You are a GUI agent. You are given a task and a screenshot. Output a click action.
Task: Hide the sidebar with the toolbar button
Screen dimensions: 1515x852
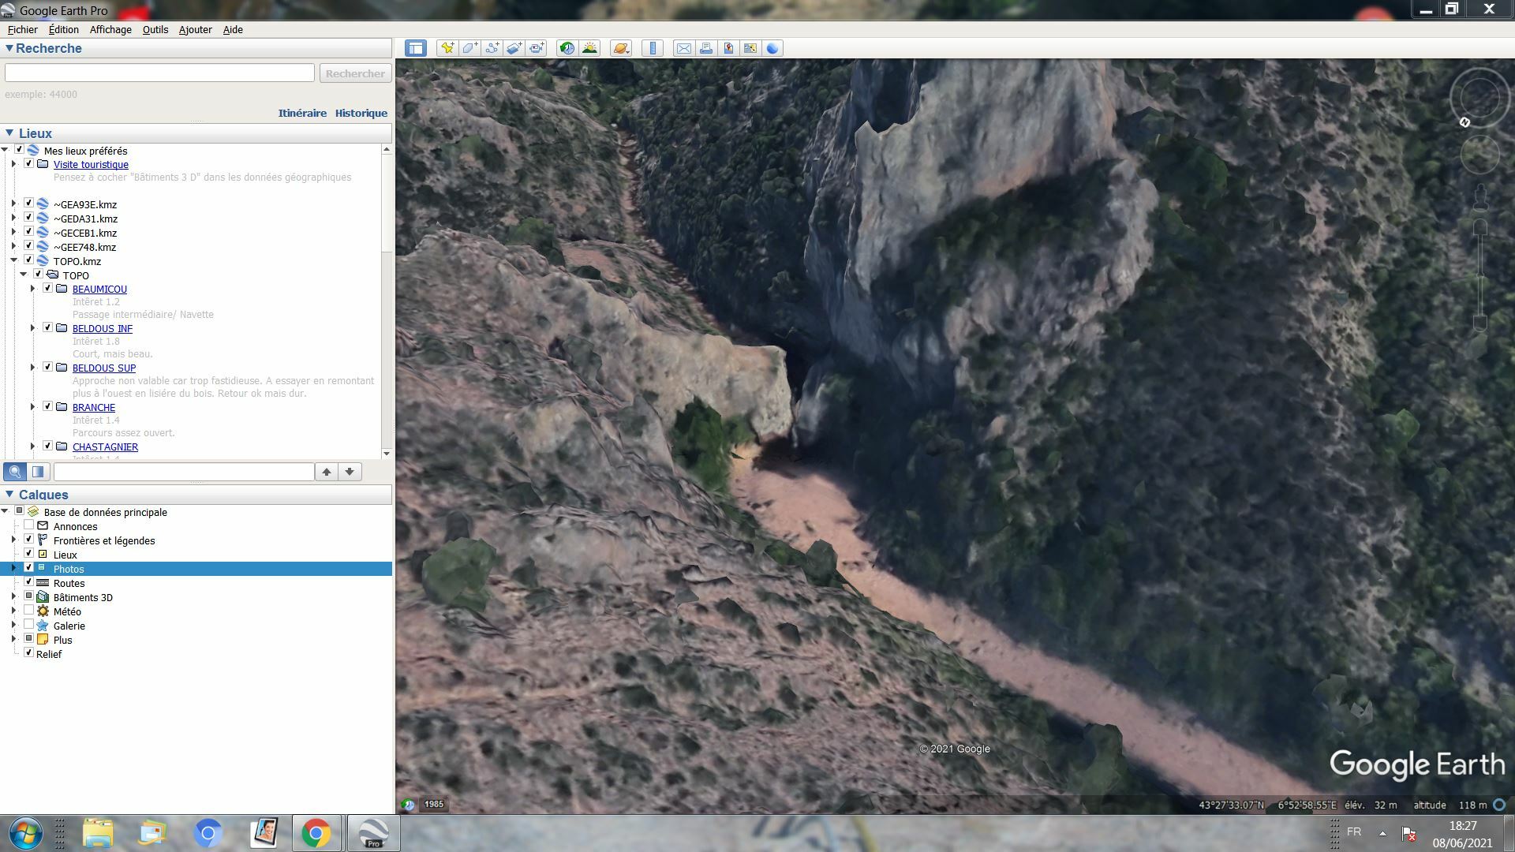[x=416, y=48]
